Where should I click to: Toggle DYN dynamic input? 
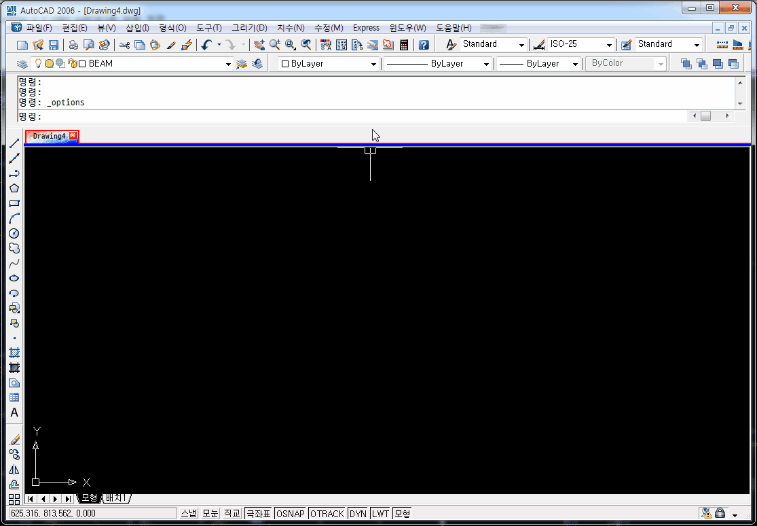click(358, 514)
